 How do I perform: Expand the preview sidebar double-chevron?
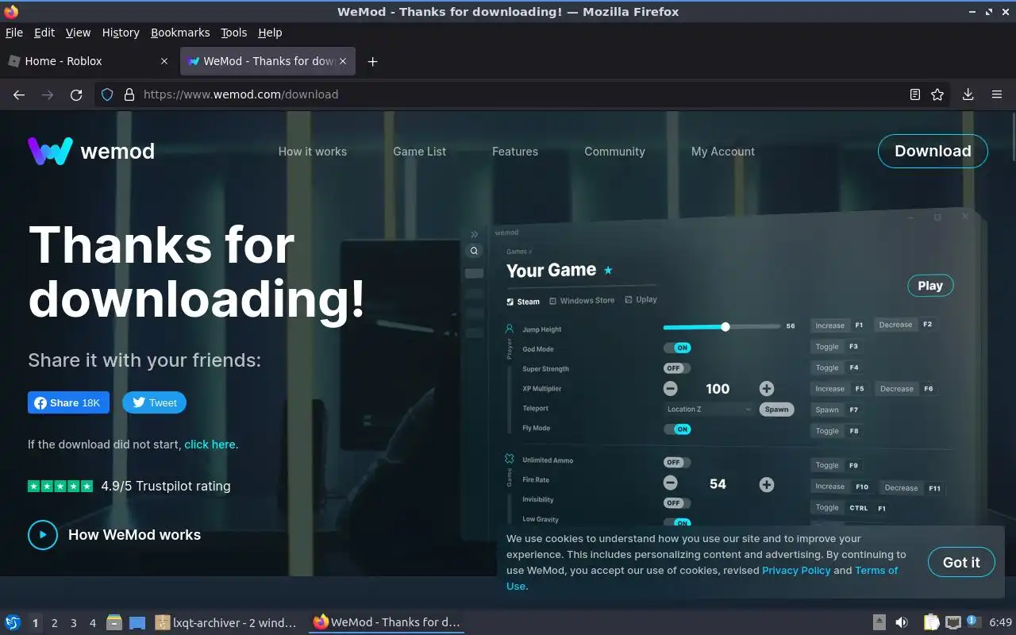[475, 234]
